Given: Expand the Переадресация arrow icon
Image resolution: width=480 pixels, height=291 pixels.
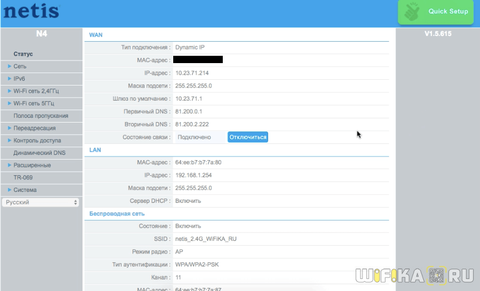Looking at the screenshot, I should pyautogui.click(x=9, y=128).
